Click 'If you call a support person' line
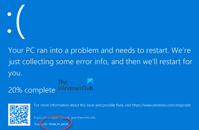 point(52,118)
